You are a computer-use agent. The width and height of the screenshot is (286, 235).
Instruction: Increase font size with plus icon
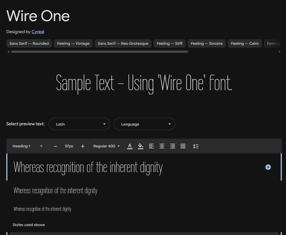point(83,146)
